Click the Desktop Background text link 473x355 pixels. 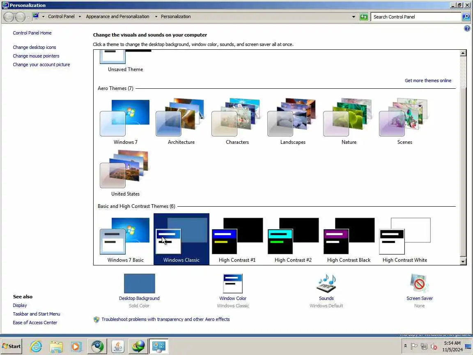point(139,298)
